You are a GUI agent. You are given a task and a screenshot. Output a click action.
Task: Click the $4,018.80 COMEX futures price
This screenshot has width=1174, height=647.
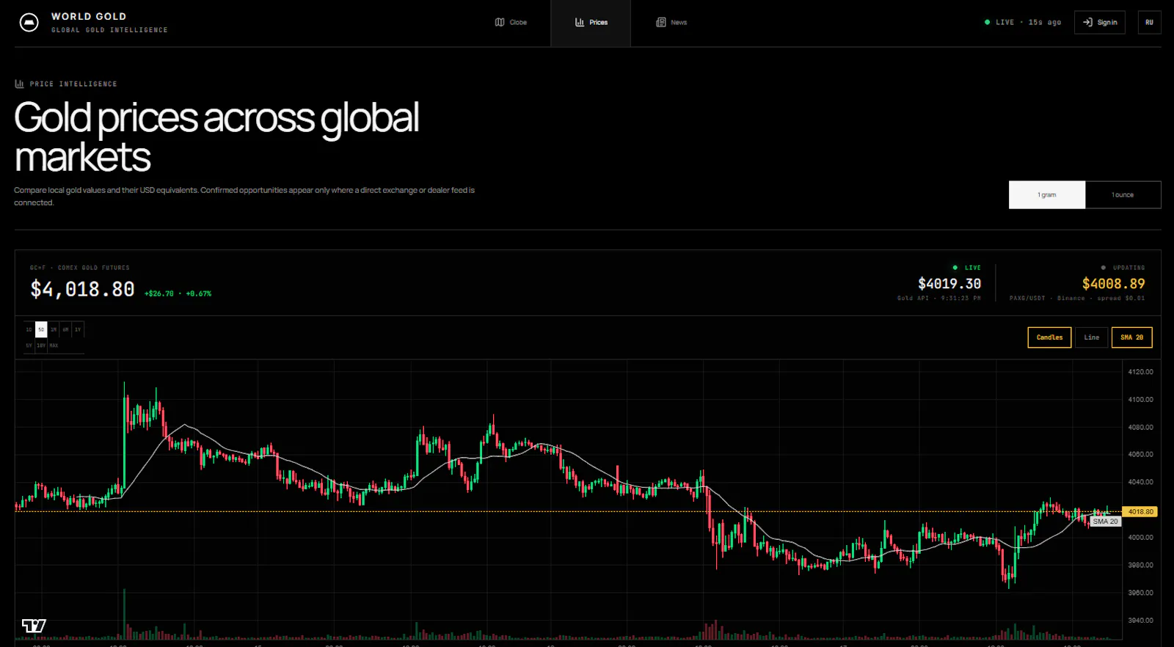(x=82, y=290)
